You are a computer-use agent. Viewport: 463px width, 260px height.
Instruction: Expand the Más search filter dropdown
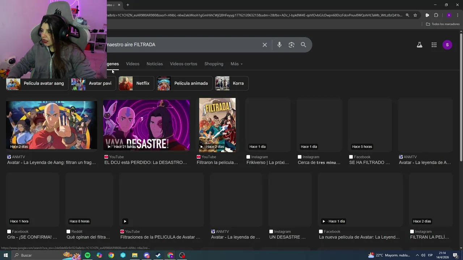coord(237,64)
